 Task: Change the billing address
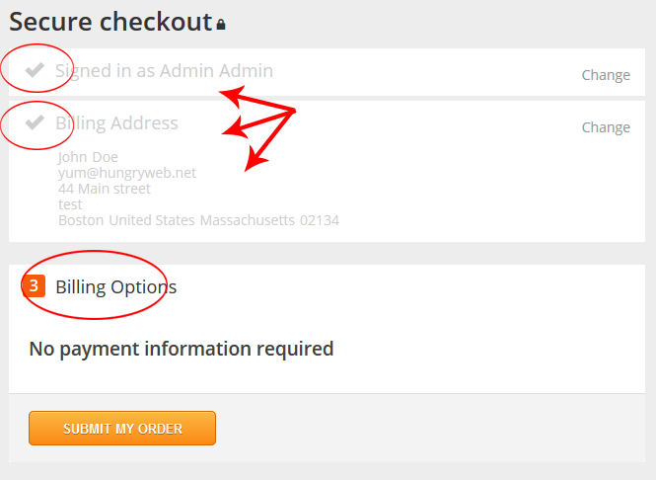click(606, 127)
